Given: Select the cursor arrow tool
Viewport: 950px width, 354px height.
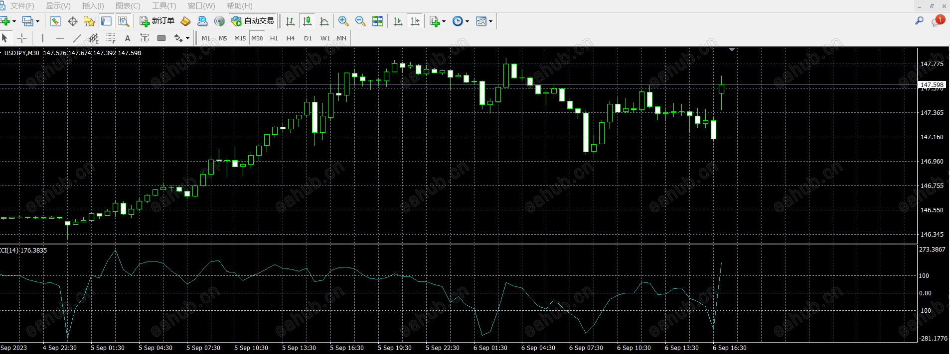Looking at the screenshot, I should point(5,38).
